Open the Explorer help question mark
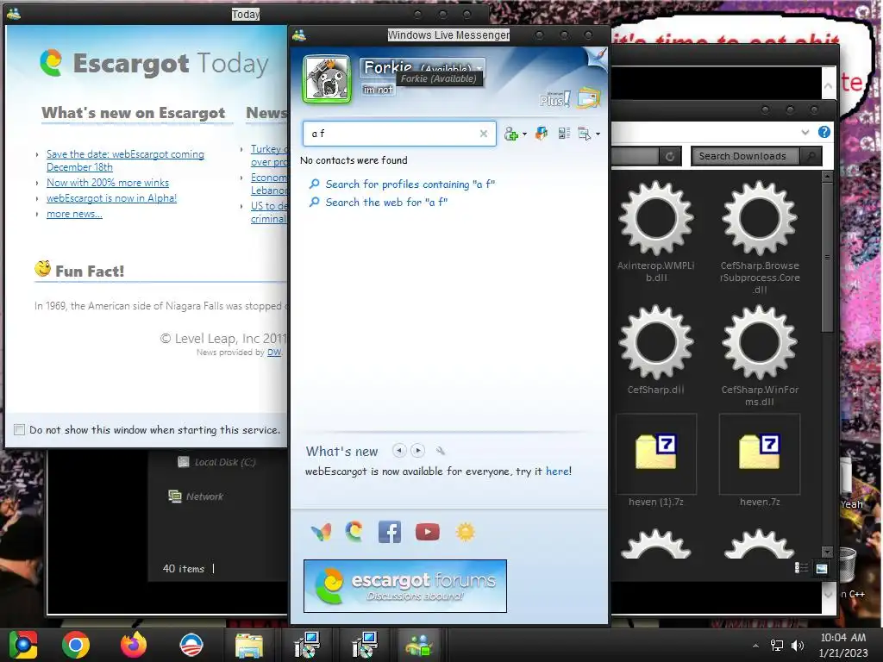883x662 pixels. (824, 132)
